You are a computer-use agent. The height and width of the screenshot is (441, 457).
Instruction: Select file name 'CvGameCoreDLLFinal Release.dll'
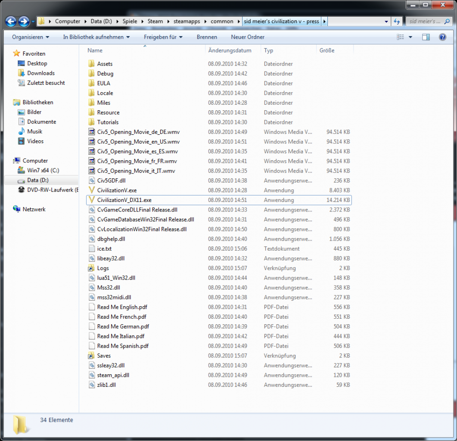coord(137,210)
